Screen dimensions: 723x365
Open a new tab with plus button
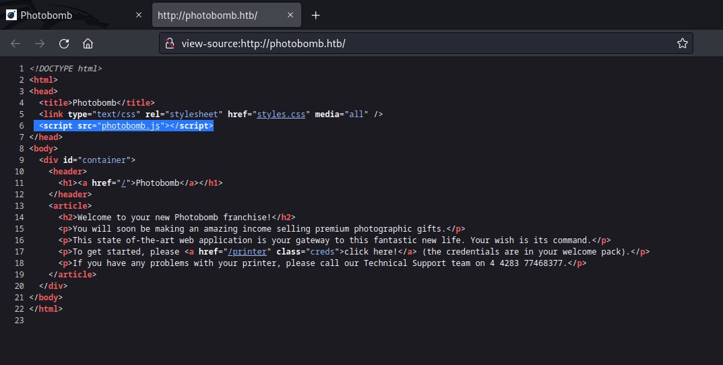point(315,15)
